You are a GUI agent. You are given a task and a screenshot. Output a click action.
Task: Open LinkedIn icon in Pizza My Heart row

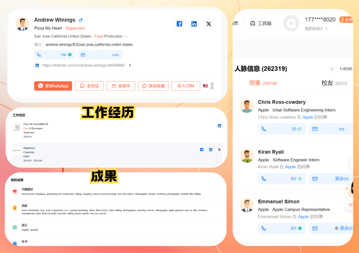219,126
